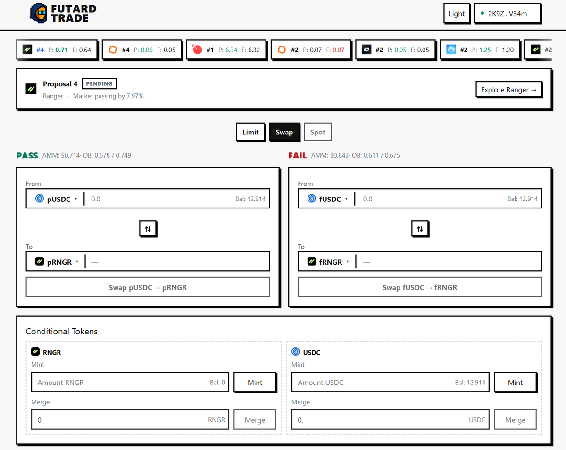Focus the Amount USDC mint field

(x=391, y=382)
